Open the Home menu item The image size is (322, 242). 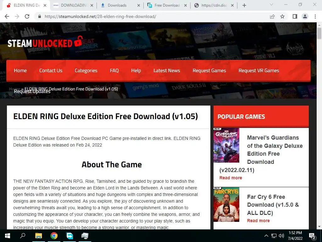point(20,71)
